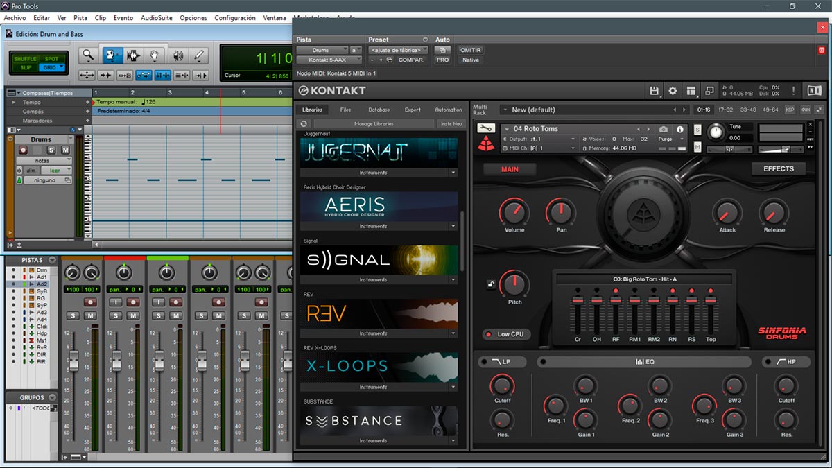Screen dimensions: 832x468
Task: Enable SLIP edit mode
Action: [x=25, y=67]
